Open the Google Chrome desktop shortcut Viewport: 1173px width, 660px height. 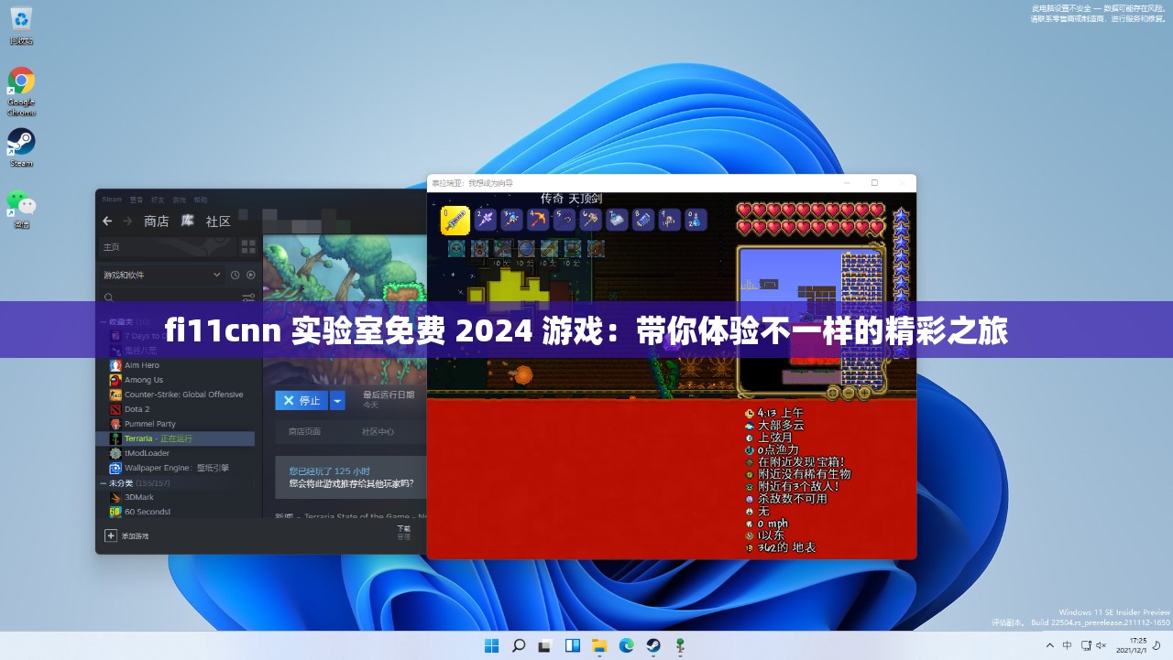(21, 92)
